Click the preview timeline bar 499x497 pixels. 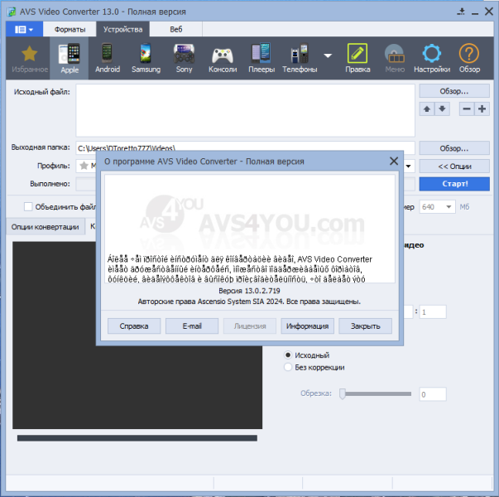(137, 438)
